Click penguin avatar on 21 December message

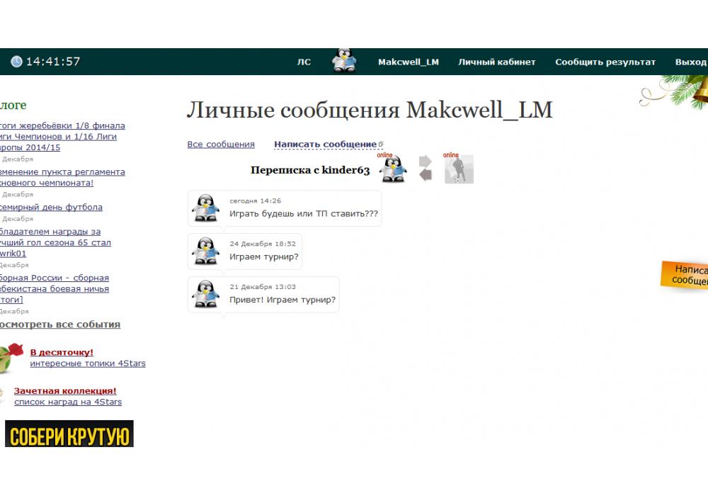click(206, 294)
